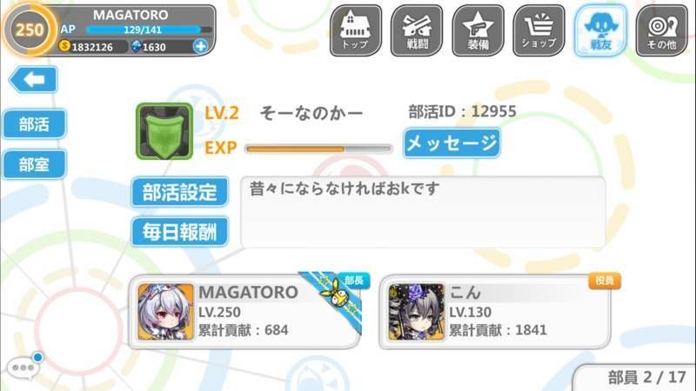The width and height of the screenshot is (696, 391).
Task: Open the chat speech bubble icon
Action: point(24,367)
